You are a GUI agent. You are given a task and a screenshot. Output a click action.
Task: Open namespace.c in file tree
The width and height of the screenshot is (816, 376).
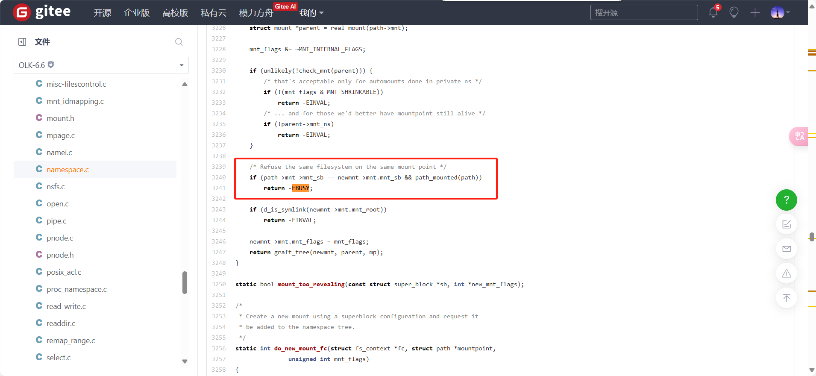[68, 170]
